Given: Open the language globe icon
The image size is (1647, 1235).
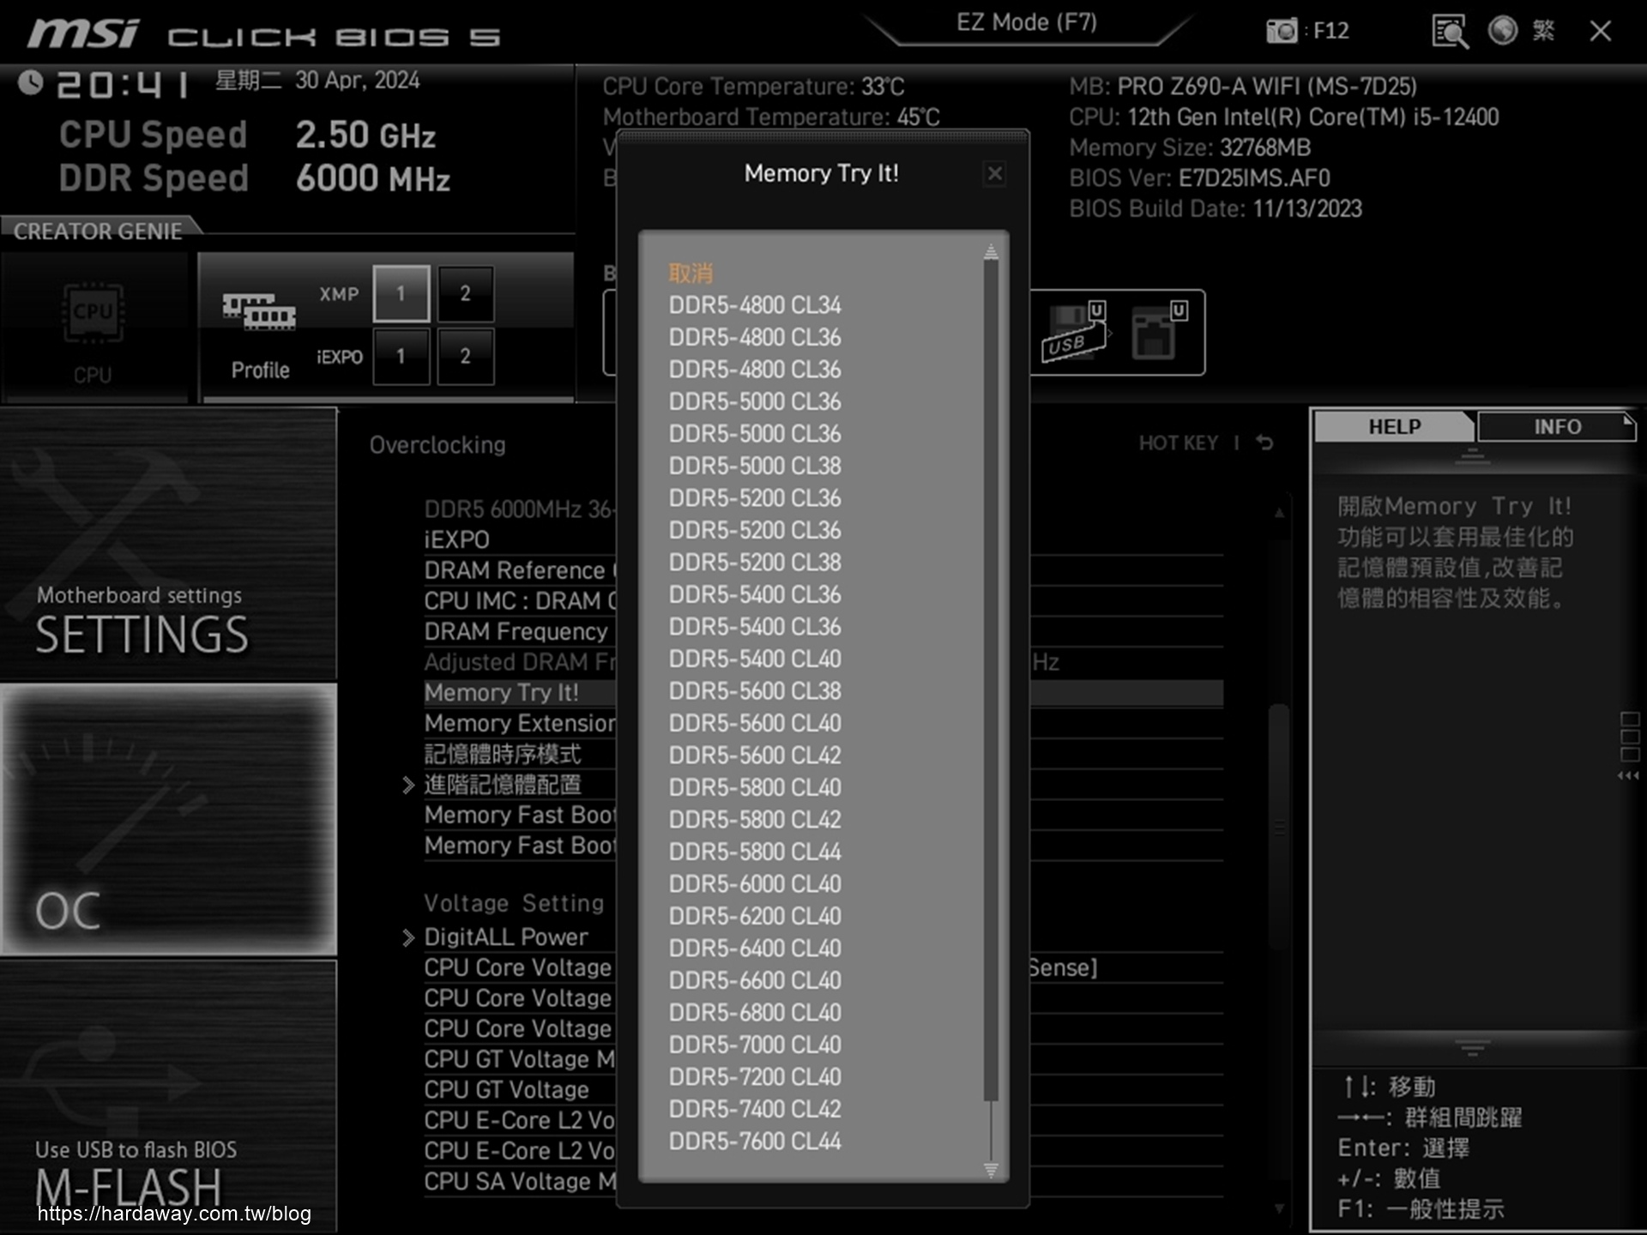Looking at the screenshot, I should (x=1502, y=31).
